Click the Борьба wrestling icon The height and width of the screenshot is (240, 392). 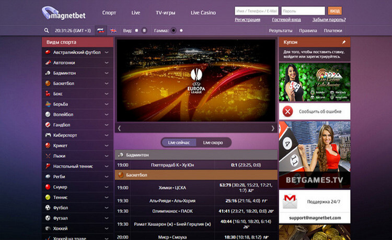click(x=48, y=104)
